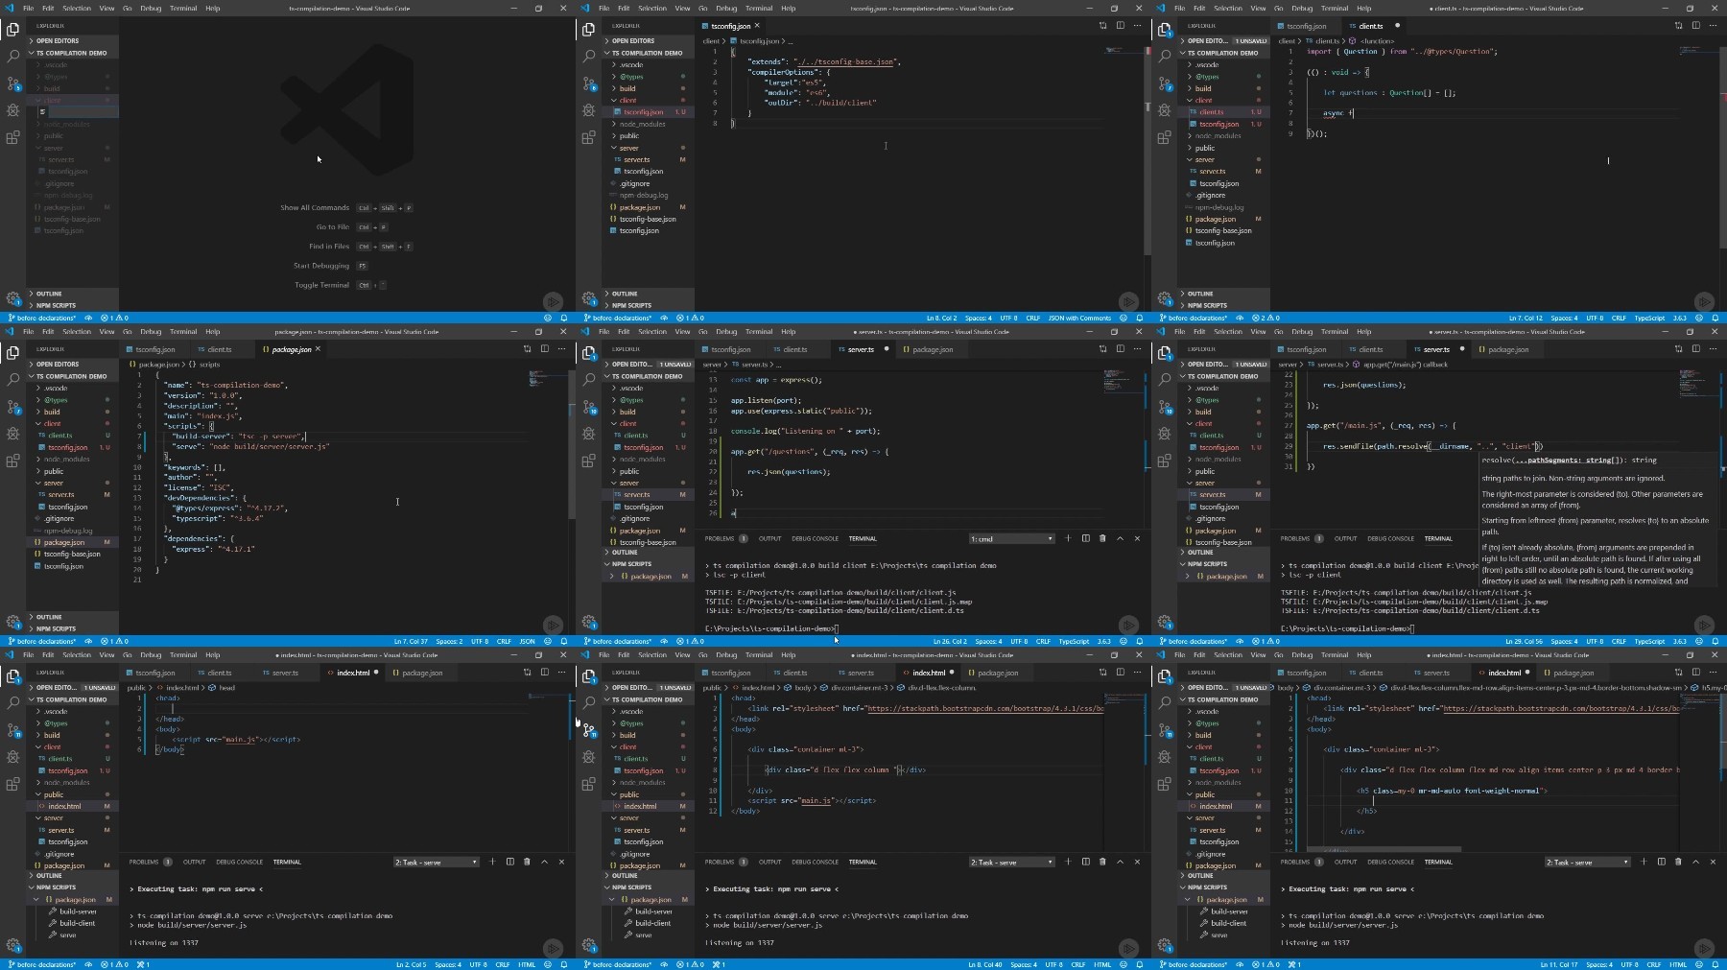Viewport: 1727px width, 970px height.
Task: Open Selection menu in the window with no editor open
Action: point(77,8)
